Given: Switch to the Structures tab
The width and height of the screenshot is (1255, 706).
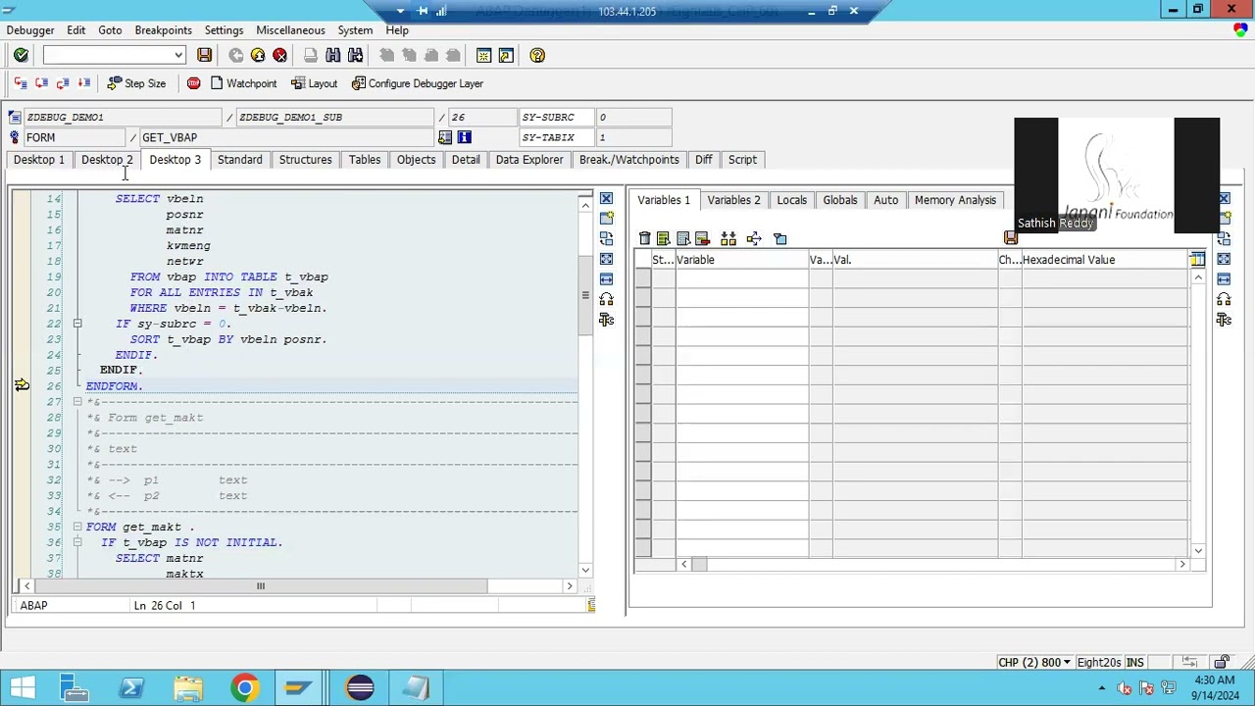Looking at the screenshot, I should click(305, 160).
